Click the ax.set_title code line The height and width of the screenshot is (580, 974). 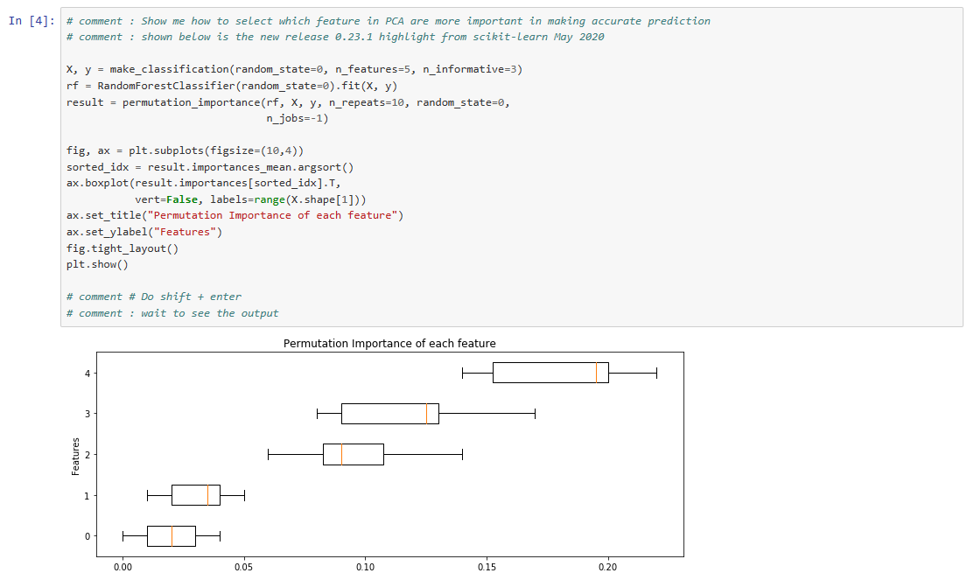[235, 215]
